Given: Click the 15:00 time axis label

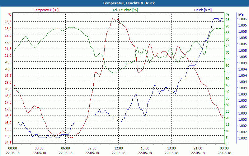Looking at the screenshot, I should coord(145,148).
